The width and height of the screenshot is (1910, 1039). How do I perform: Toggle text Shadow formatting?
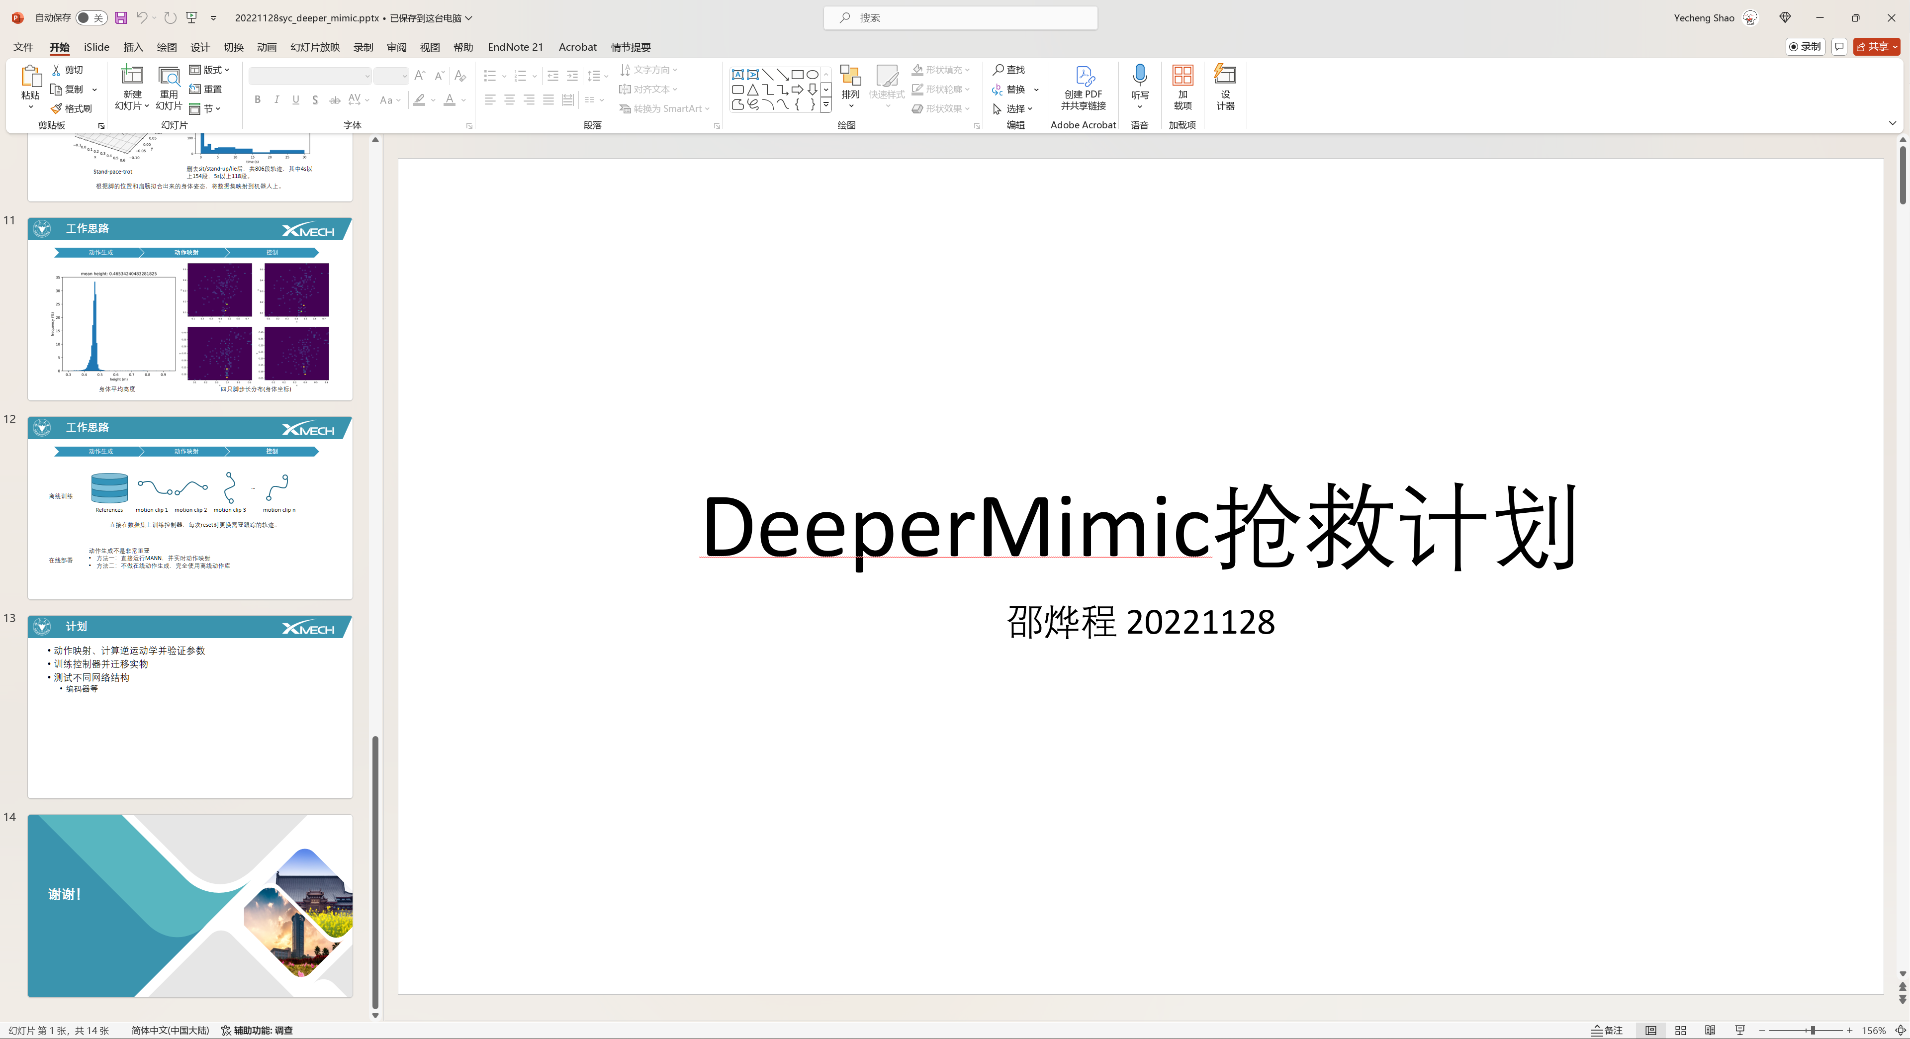pos(315,99)
